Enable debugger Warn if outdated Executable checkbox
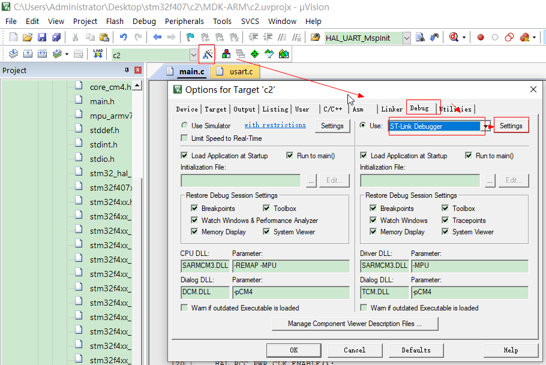 [x=364, y=308]
